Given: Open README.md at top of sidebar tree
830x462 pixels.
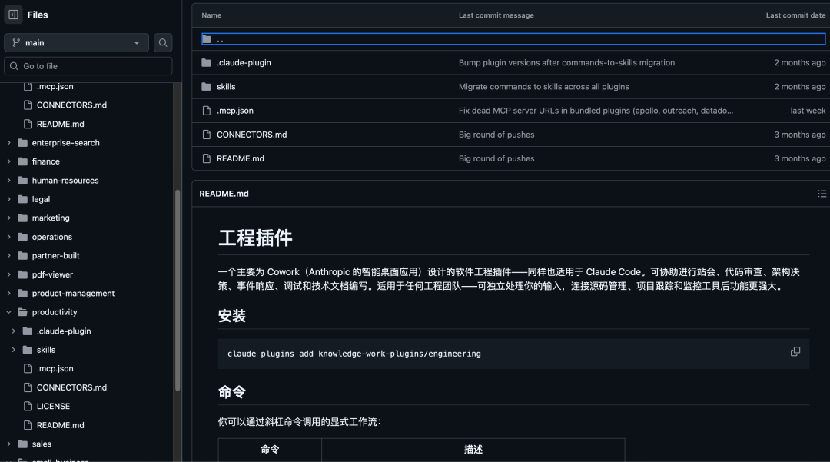Looking at the screenshot, I should 61,124.
